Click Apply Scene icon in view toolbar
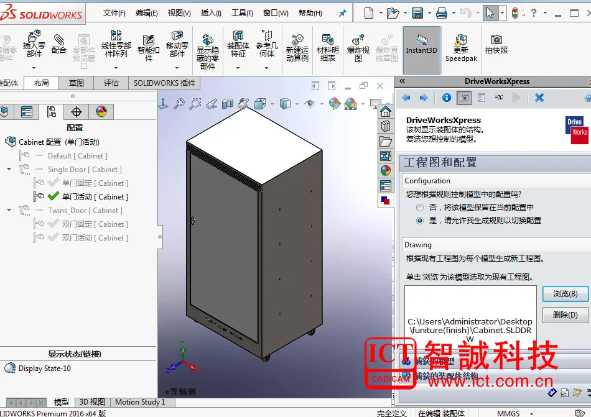 [x=350, y=104]
